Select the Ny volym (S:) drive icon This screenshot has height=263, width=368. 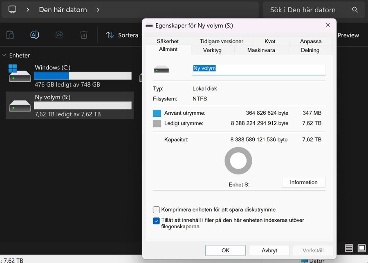(x=20, y=106)
